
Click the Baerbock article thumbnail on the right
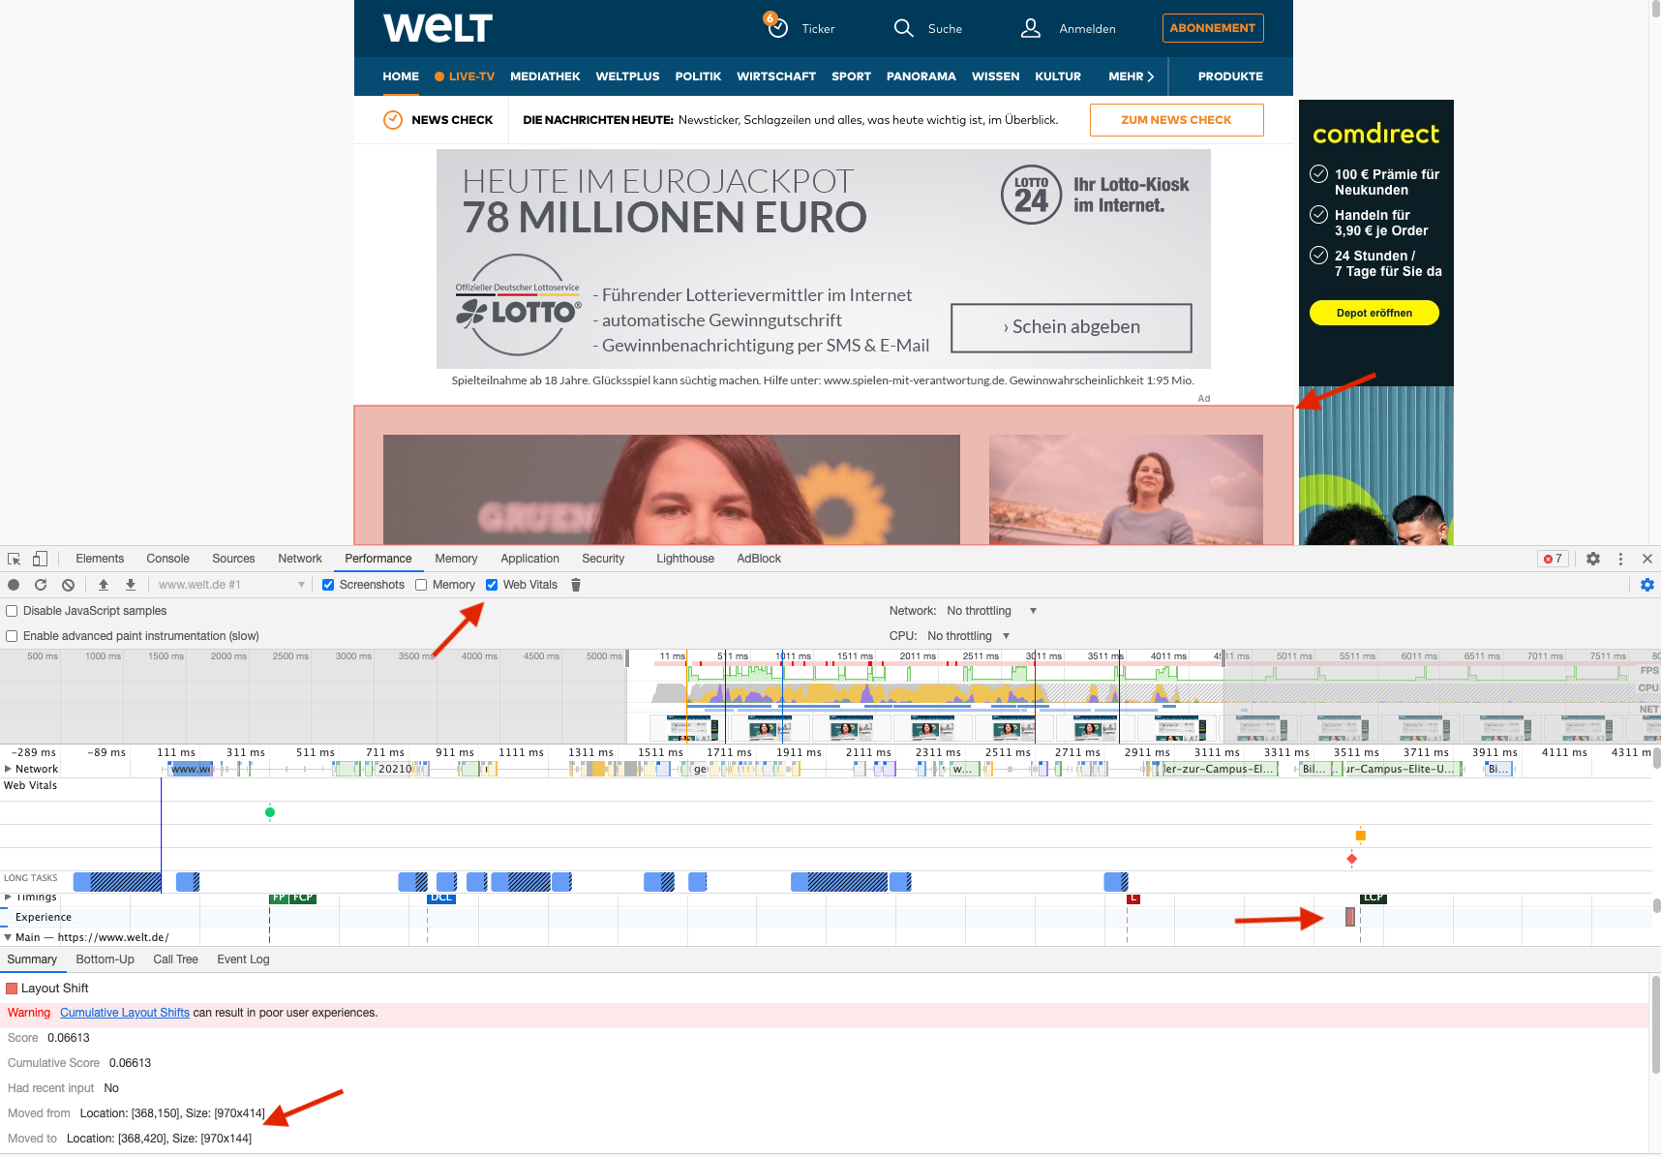[x=1126, y=489]
